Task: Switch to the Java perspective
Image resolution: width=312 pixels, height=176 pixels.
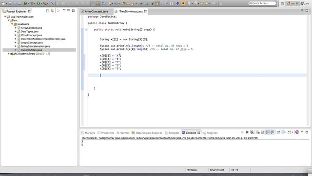Action: (x=305, y=3)
